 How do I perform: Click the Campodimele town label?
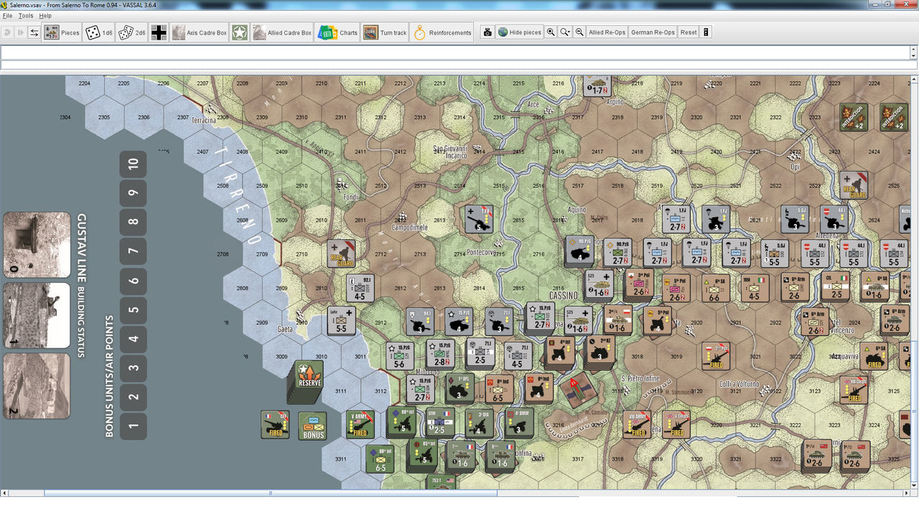pos(410,228)
